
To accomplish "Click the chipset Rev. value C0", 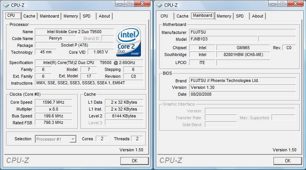I will pos(289,48).
